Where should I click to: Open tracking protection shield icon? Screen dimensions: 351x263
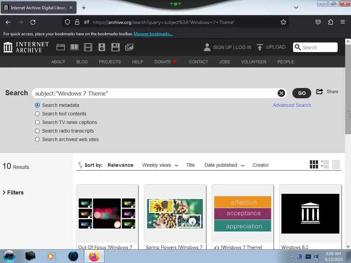[68, 22]
